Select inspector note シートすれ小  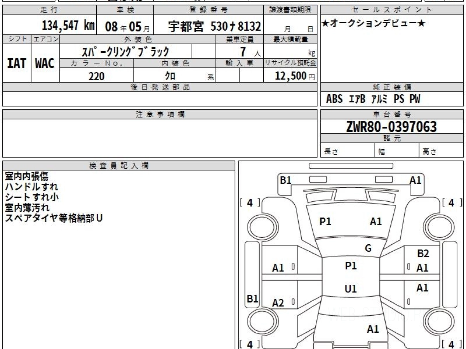[32, 197]
